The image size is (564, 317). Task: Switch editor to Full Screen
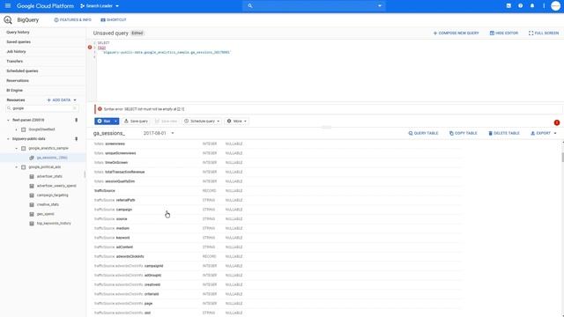(544, 33)
